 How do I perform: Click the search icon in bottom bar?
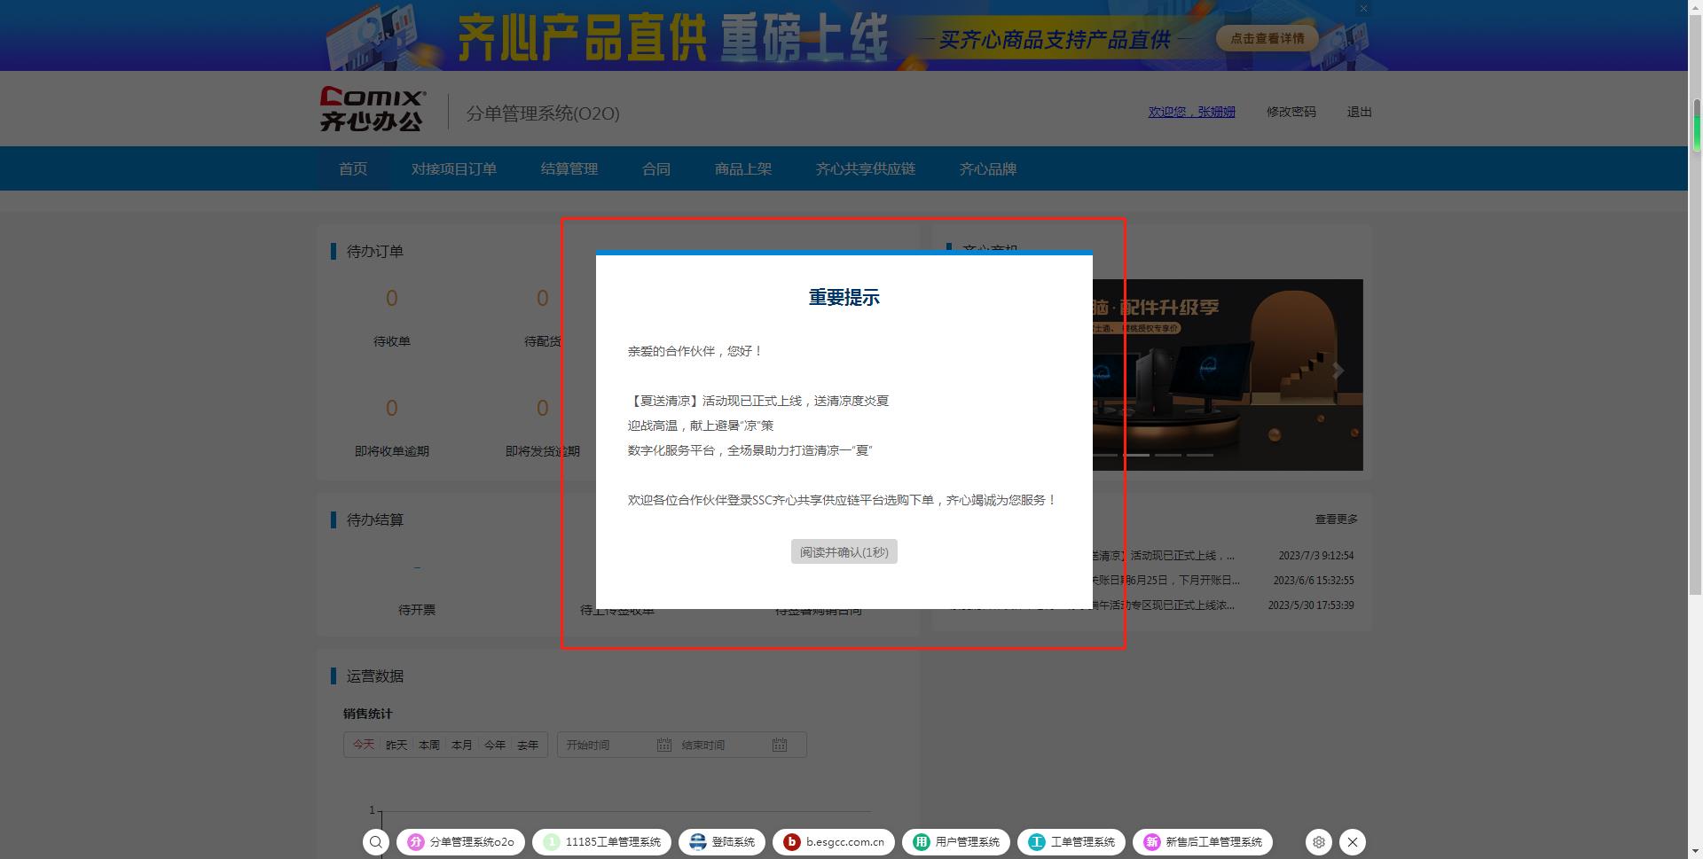click(376, 842)
